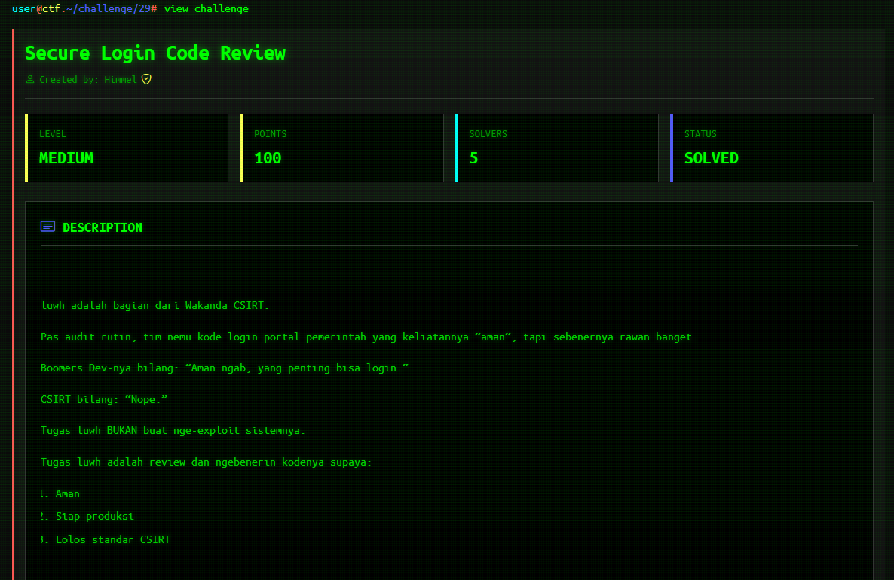Select the POINTS 100 stat card
The width and height of the screenshot is (894, 580).
click(x=341, y=148)
